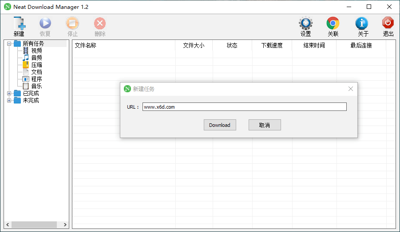
Task: Expand the 已完成 tree node
Action: tap(9, 93)
